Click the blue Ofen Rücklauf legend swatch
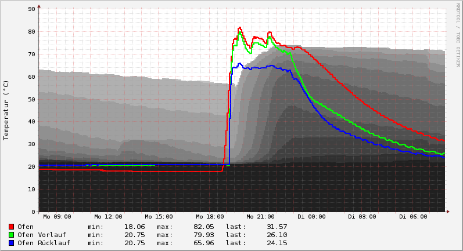Image resolution: width=463 pixels, height=251 pixels. (12, 243)
